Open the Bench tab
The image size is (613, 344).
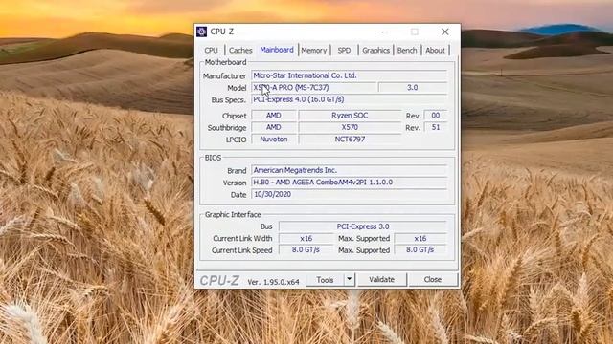407,51
